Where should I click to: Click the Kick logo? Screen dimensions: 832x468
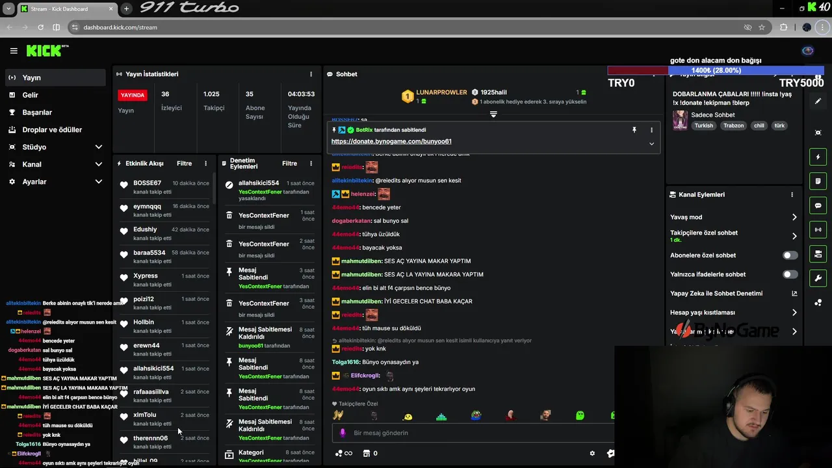click(x=47, y=51)
